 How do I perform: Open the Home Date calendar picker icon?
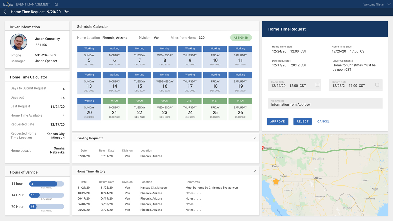click(317, 85)
